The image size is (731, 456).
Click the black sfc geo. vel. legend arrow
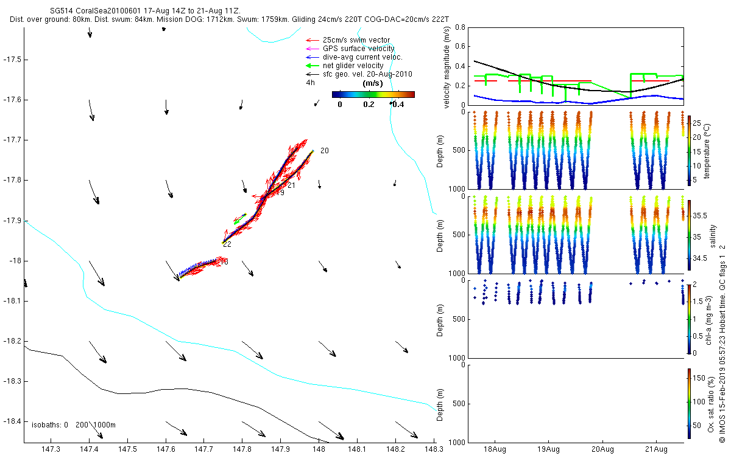point(313,74)
